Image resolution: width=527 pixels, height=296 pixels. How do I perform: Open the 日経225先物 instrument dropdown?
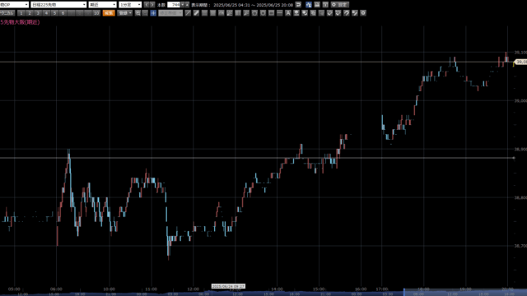(58, 5)
